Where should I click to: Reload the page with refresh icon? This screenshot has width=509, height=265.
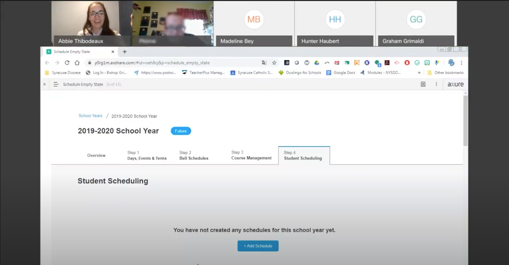(67, 63)
